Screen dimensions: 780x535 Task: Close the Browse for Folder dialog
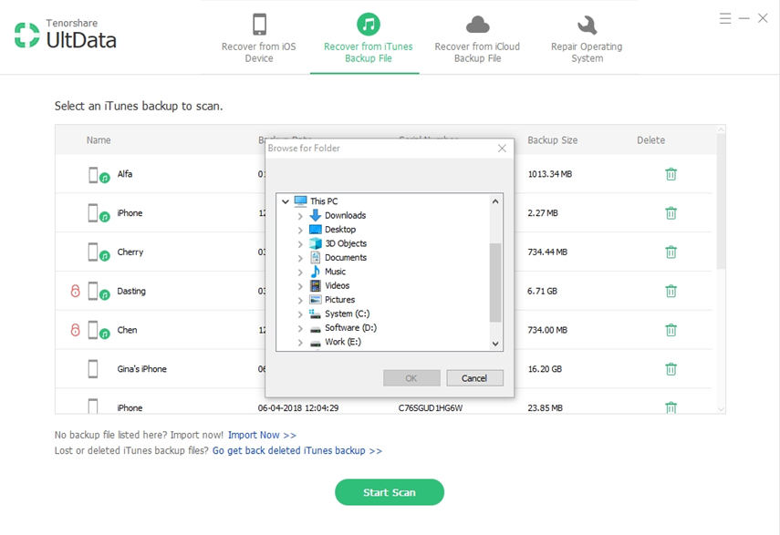coord(502,148)
